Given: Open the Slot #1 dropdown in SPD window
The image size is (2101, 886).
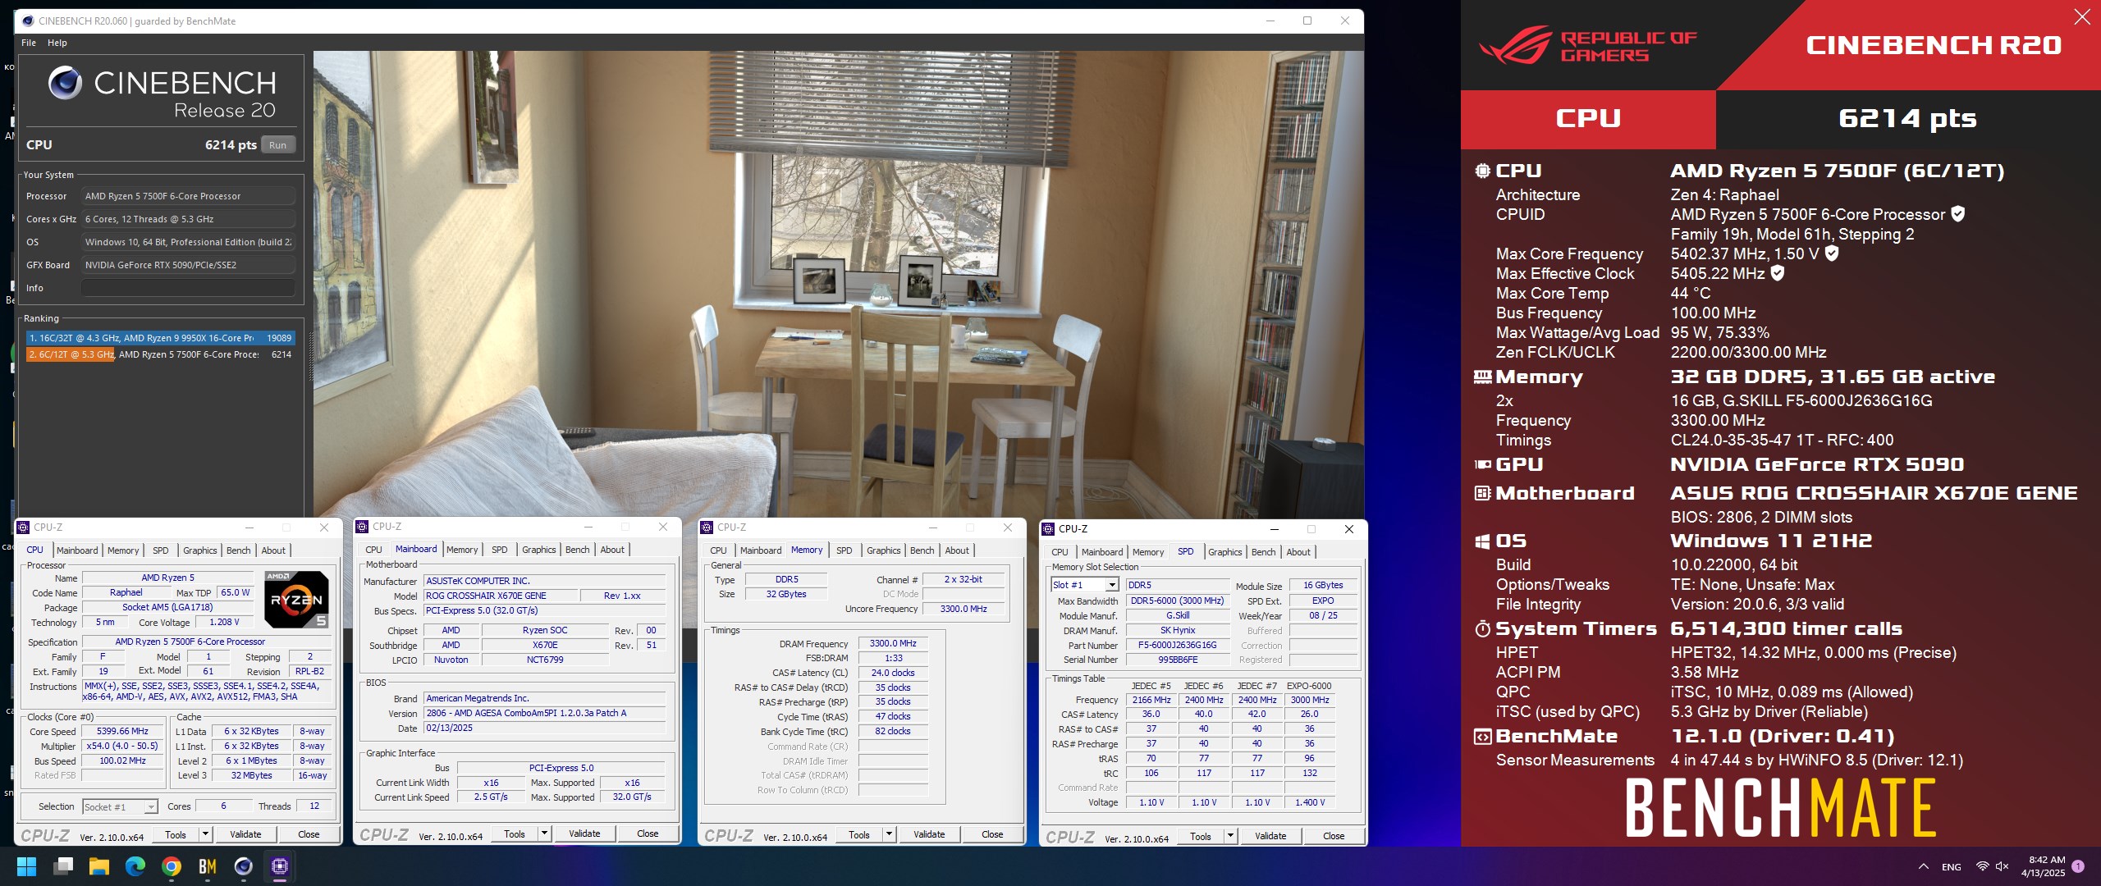Looking at the screenshot, I should click(x=1111, y=585).
